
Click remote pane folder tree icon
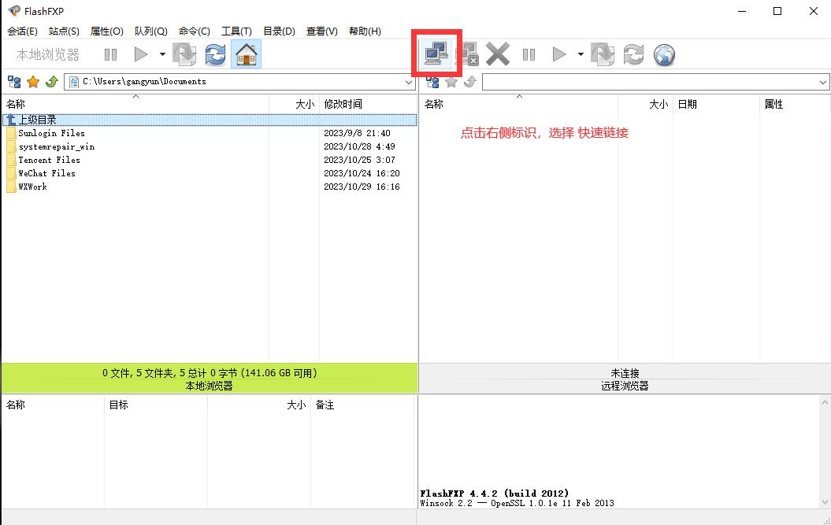[x=432, y=82]
